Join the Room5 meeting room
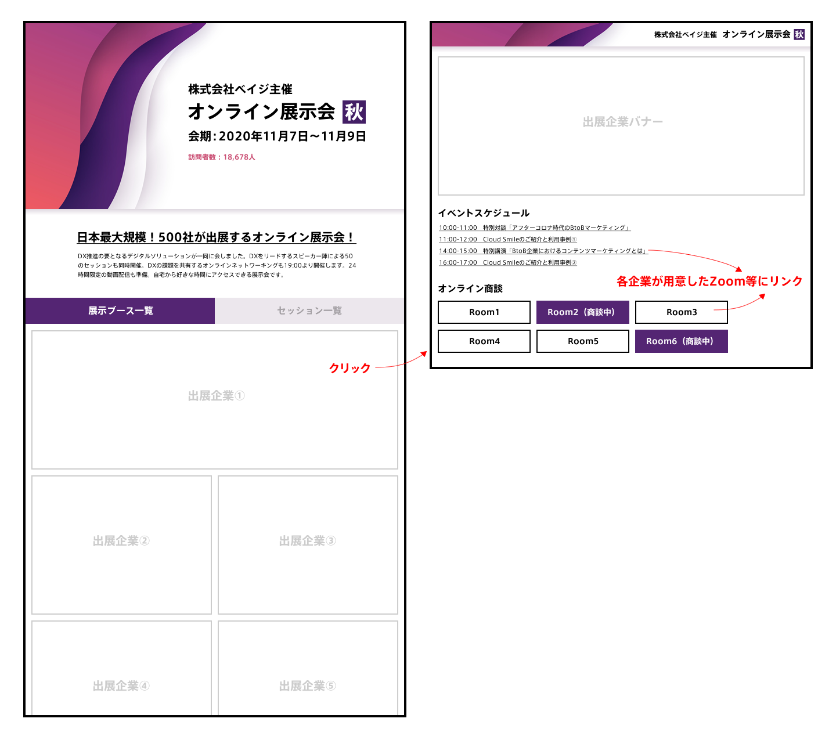 pos(583,341)
